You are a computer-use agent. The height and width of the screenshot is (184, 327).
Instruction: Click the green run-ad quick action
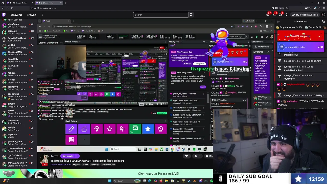tap(135, 129)
